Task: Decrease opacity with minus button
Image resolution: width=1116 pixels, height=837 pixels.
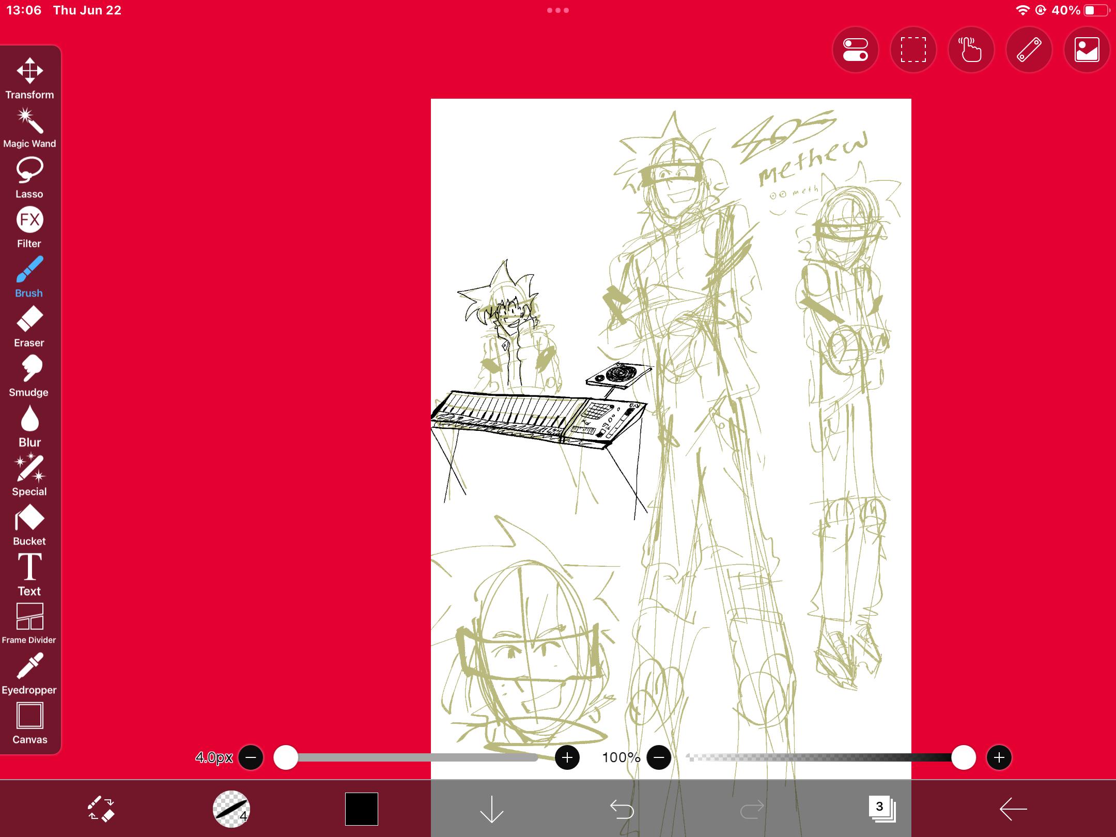Action: pos(659,757)
